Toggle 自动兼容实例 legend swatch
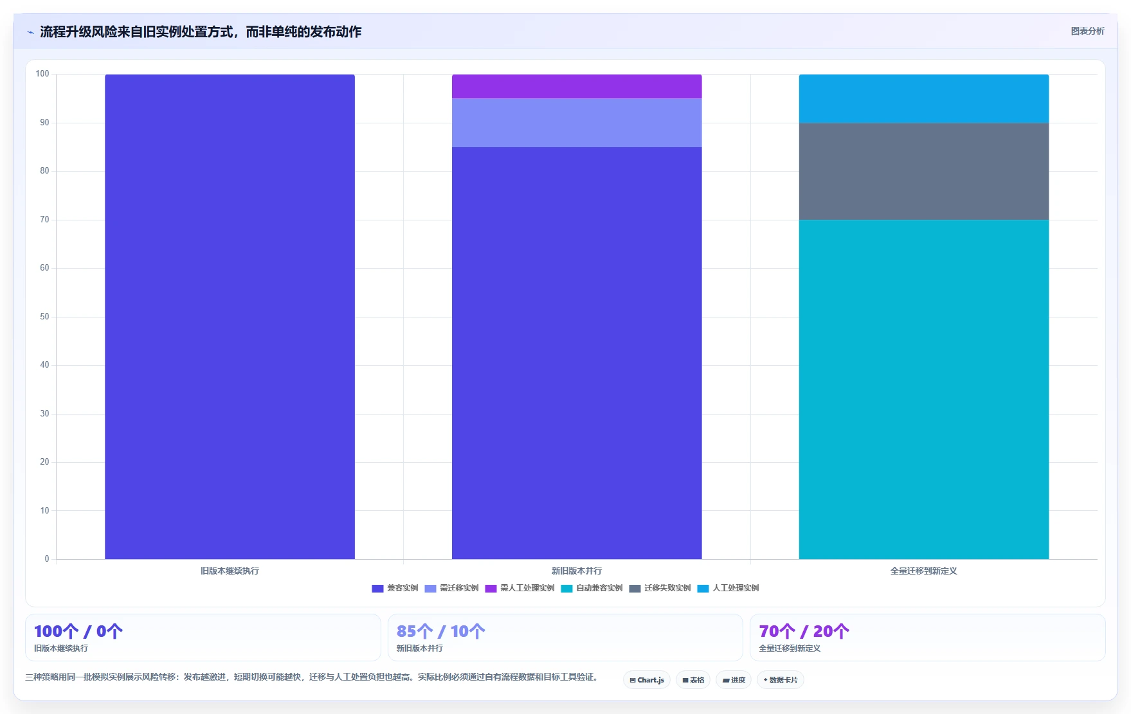The height and width of the screenshot is (714, 1131). [566, 588]
